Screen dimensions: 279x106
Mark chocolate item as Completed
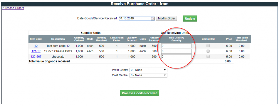pyautogui.click(x=208, y=57)
